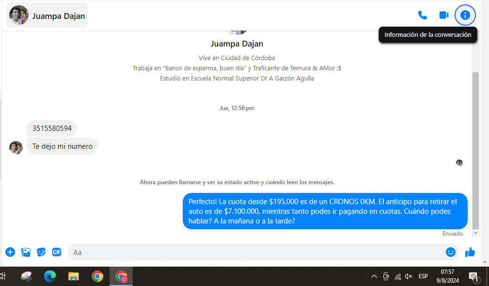
Task: Open Juampa Dajan's profile from header
Action: pyautogui.click(x=47, y=16)
